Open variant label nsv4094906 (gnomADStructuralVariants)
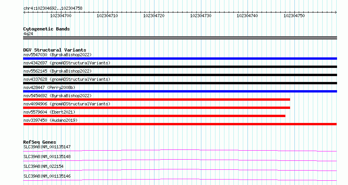The image size is (348, 185). coord(67,104)
